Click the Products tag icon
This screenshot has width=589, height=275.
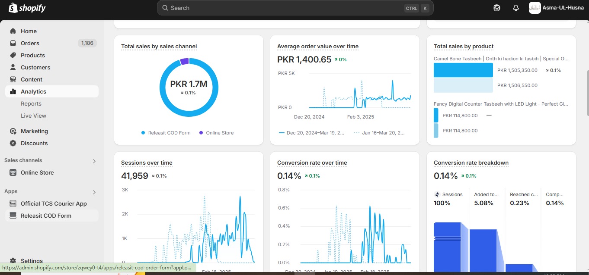pos(13,55)
